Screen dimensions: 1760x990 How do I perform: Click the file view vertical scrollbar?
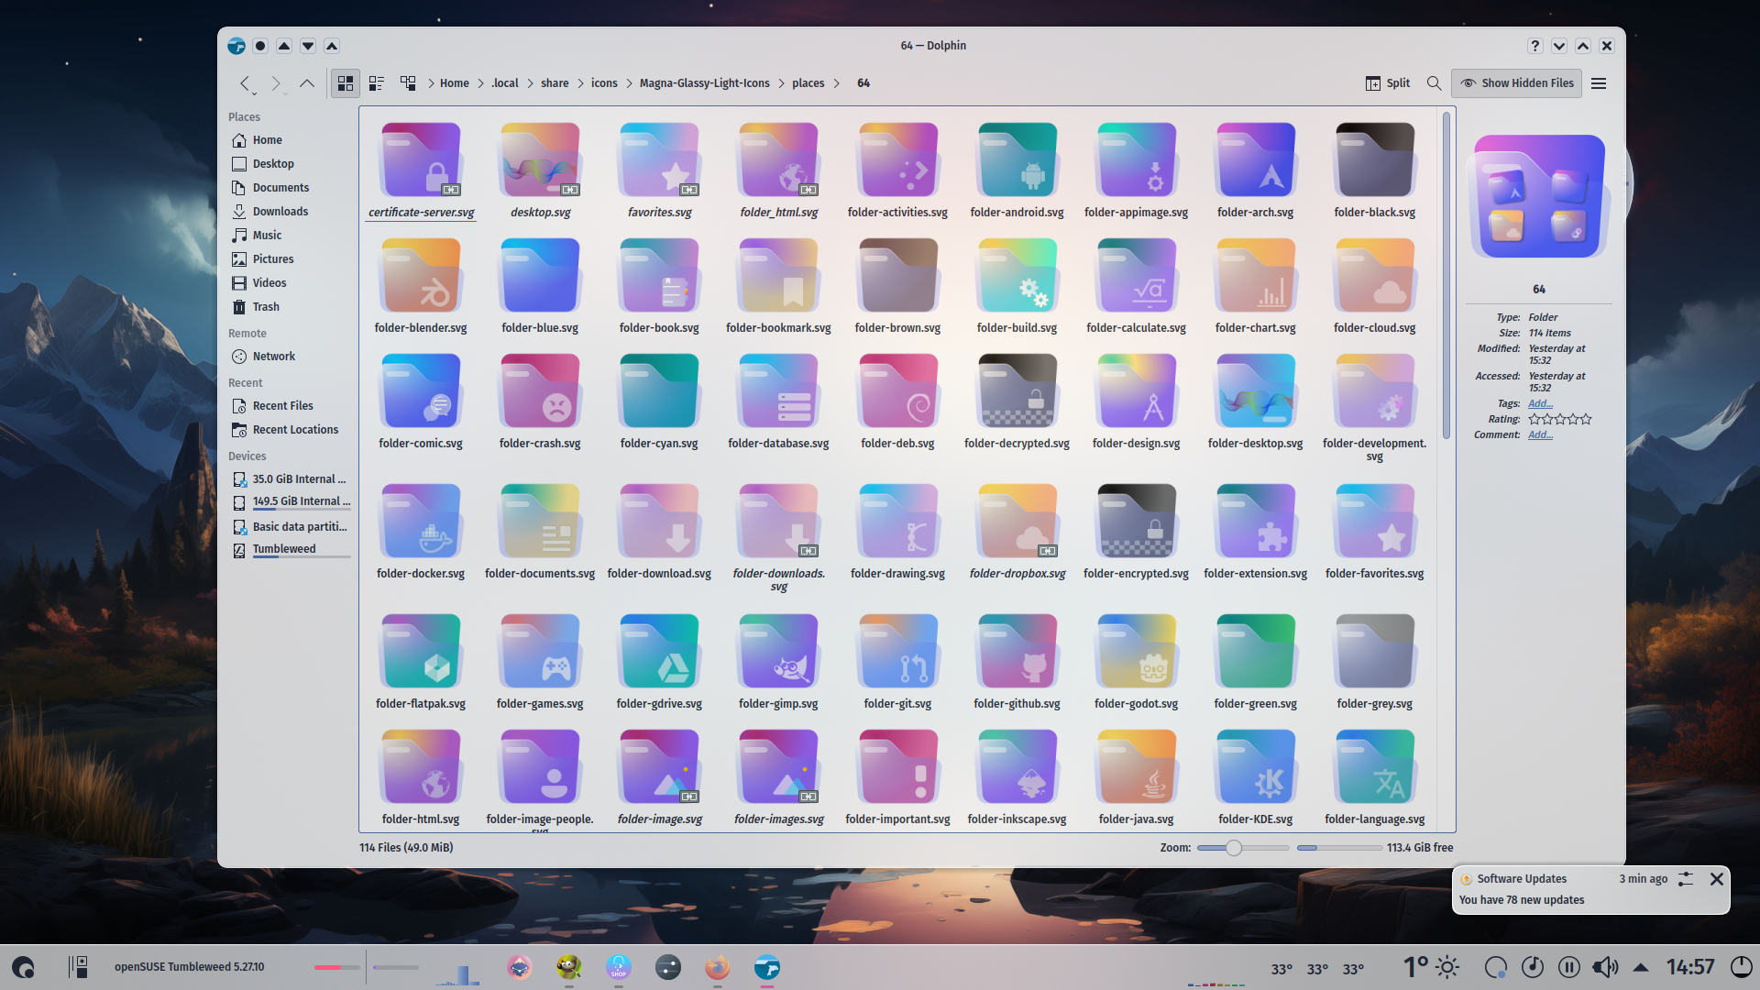(x=1446, y=275)
